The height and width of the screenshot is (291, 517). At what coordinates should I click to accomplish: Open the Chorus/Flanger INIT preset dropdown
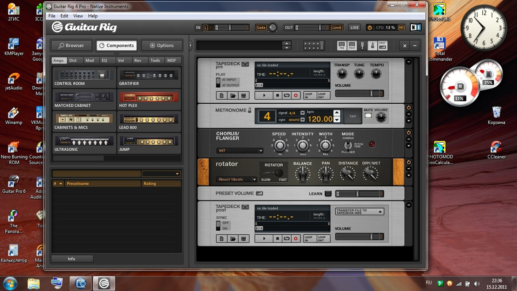(240, 151)
